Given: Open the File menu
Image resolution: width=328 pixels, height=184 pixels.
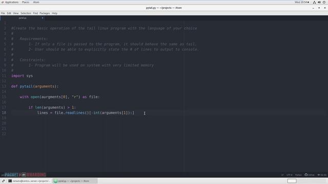Looking at the screenshot, I should point(3,13).
